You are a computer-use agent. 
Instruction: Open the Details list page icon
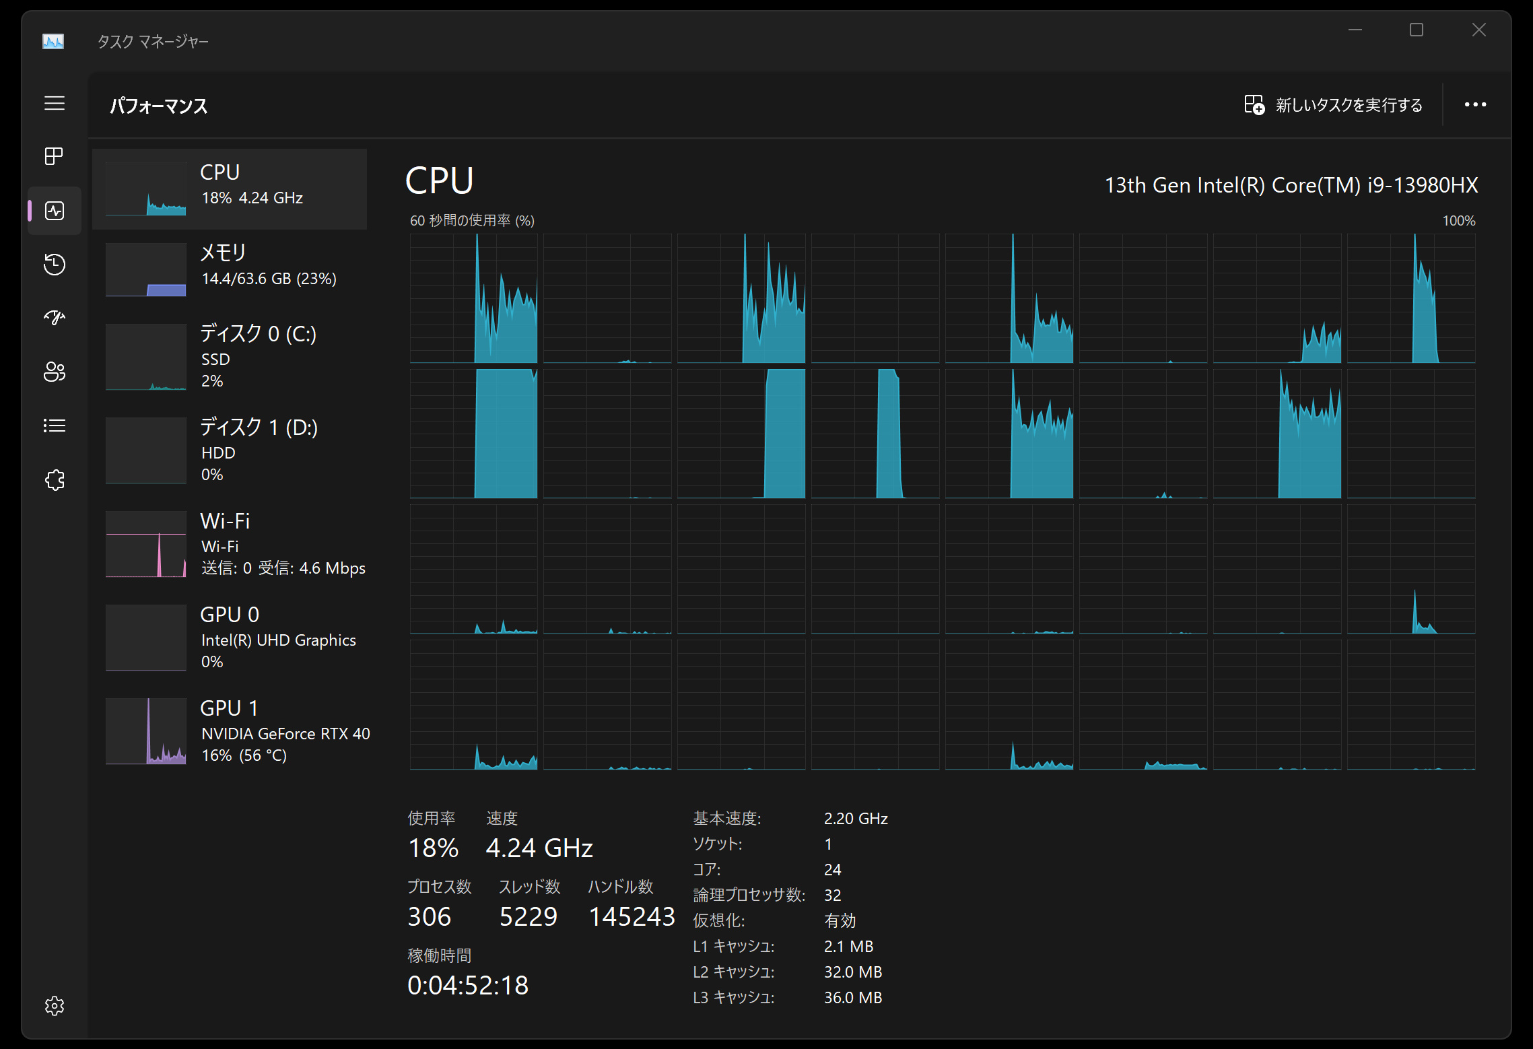point(55,426)
